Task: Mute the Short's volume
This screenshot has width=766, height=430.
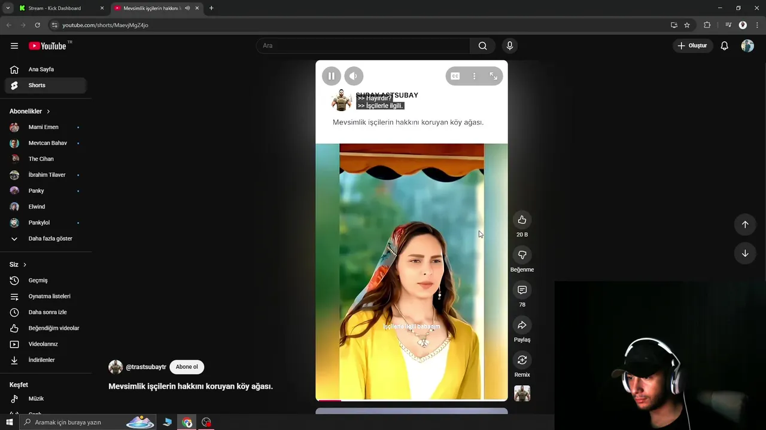Action: coord(354,76)
